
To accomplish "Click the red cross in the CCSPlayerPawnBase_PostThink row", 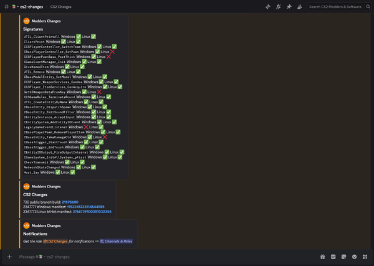I will [x=108, y=57].
